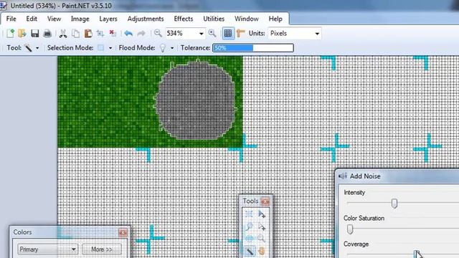Select Rectangle Select tool in Tools window
459x258 pixels.
pyautogui.click(x=249, y=214)
